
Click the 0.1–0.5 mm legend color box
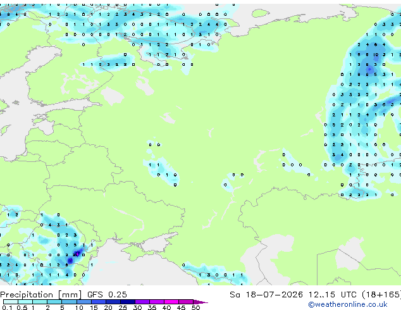[x=11, y=302]
